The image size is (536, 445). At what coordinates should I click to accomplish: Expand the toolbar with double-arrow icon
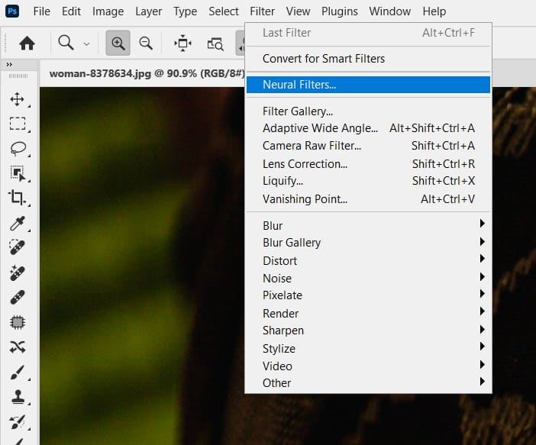(9, 65)
